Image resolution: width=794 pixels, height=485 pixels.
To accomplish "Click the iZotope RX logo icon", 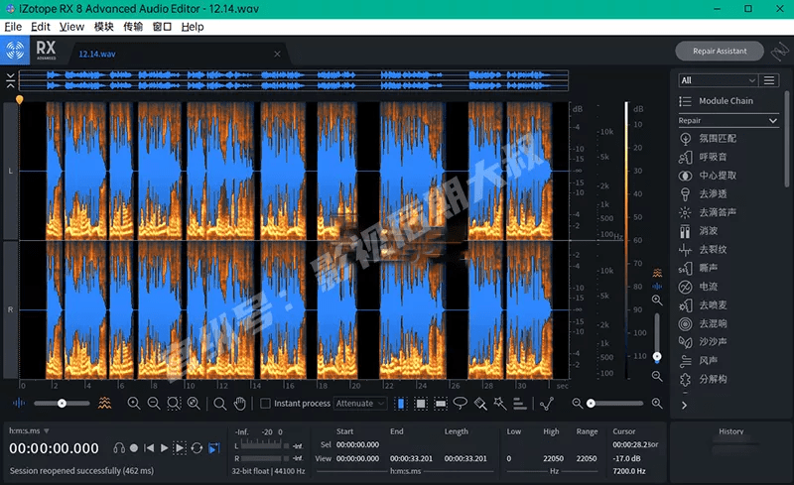I will tap(15, 51).
